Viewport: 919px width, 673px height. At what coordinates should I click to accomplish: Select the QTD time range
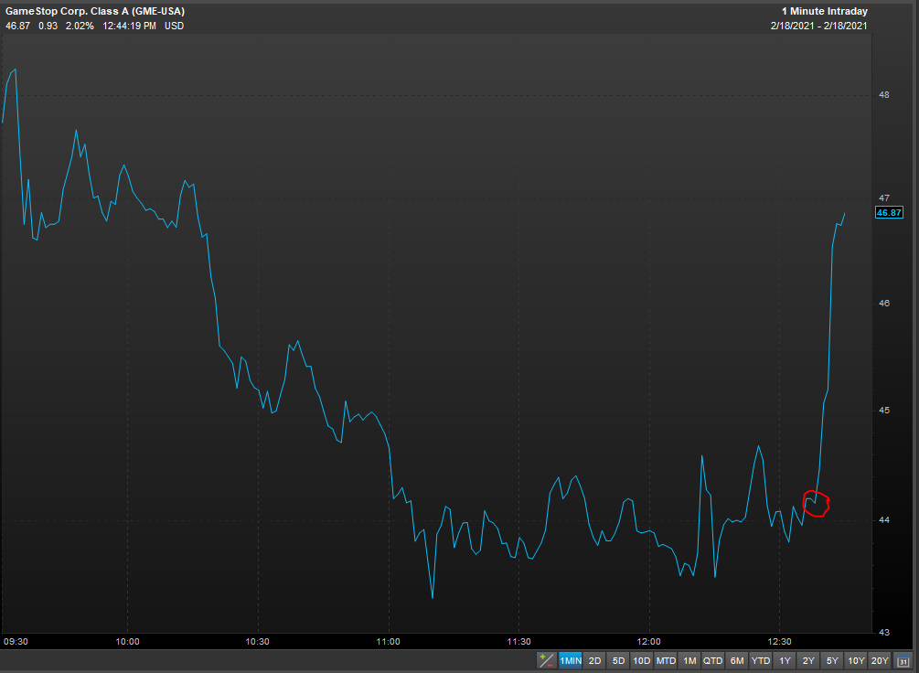[x=713, y=660]
